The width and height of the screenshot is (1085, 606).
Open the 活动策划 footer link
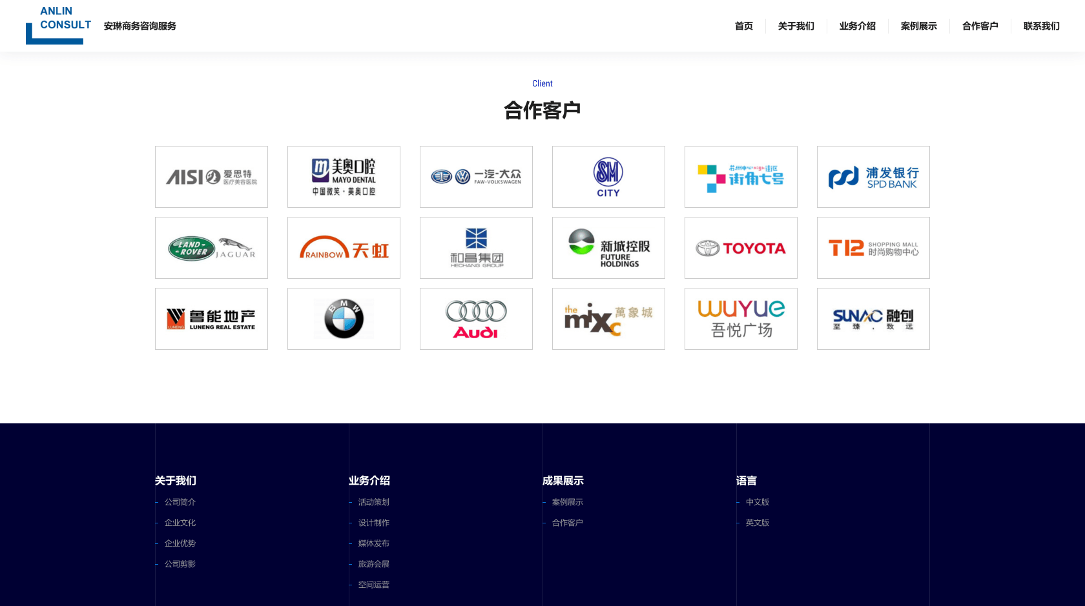click(x=374, y=502)
